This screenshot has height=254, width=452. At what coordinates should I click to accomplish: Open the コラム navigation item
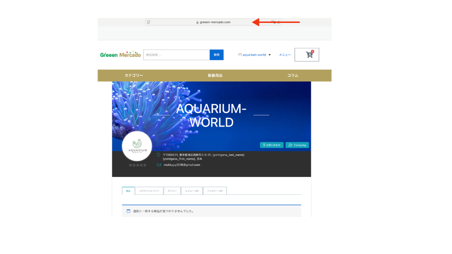click(x=293, y=75)
